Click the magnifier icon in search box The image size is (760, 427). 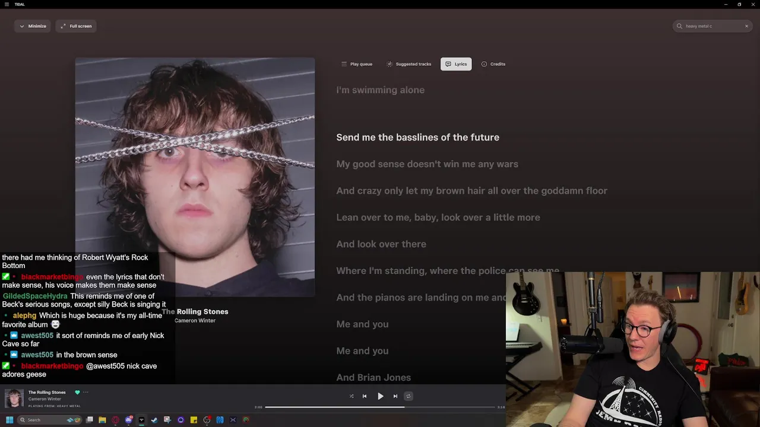tap(680, 26)
